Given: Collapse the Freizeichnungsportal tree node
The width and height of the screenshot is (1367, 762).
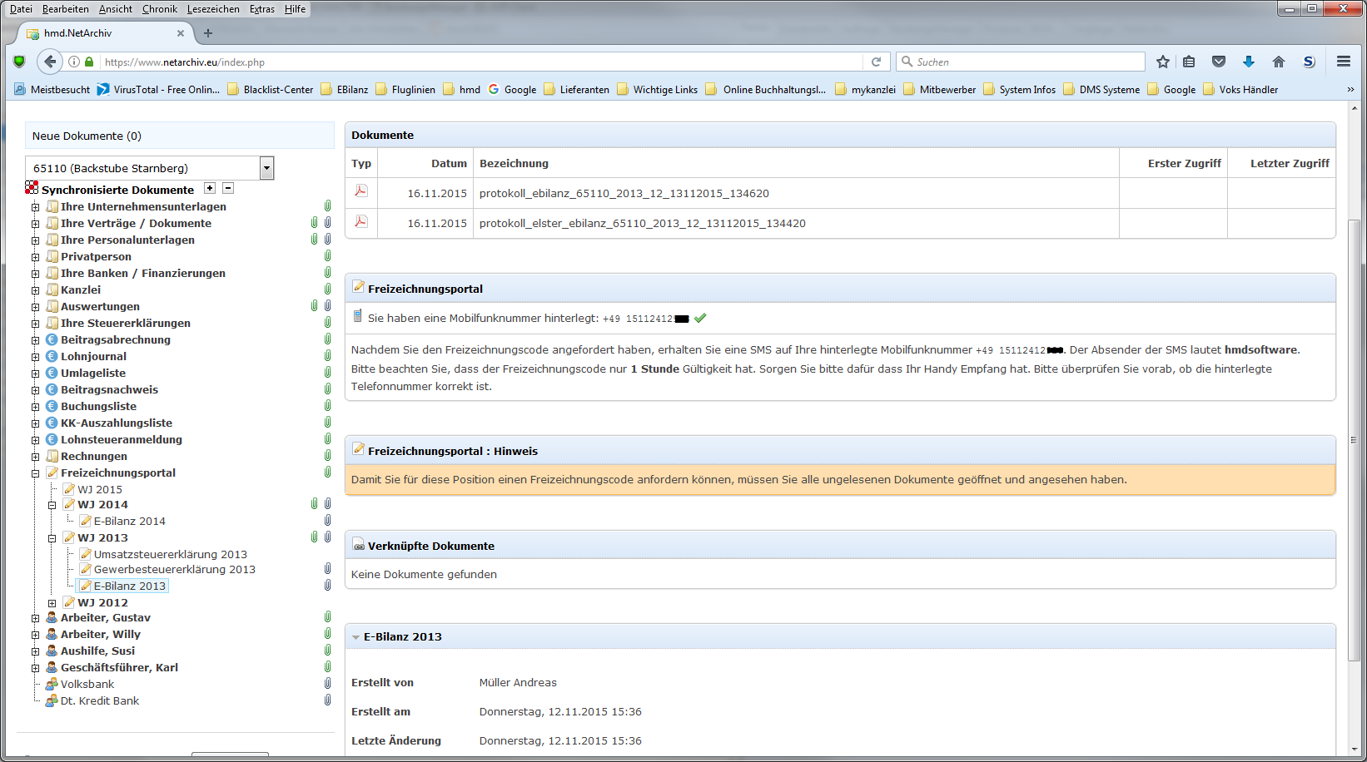Looking at the screenshot, I should click(x=35, y=473).
